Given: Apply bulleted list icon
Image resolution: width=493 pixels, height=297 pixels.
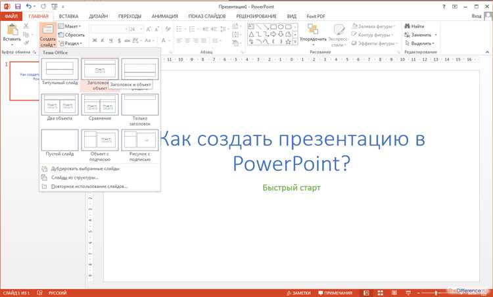Looking at the screenshot, I should click(x=179, y=29).
